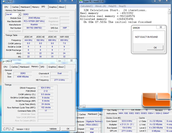Open Mainboard tab in front CPU-Z window
172x133 pixels.
click(25, 67)
